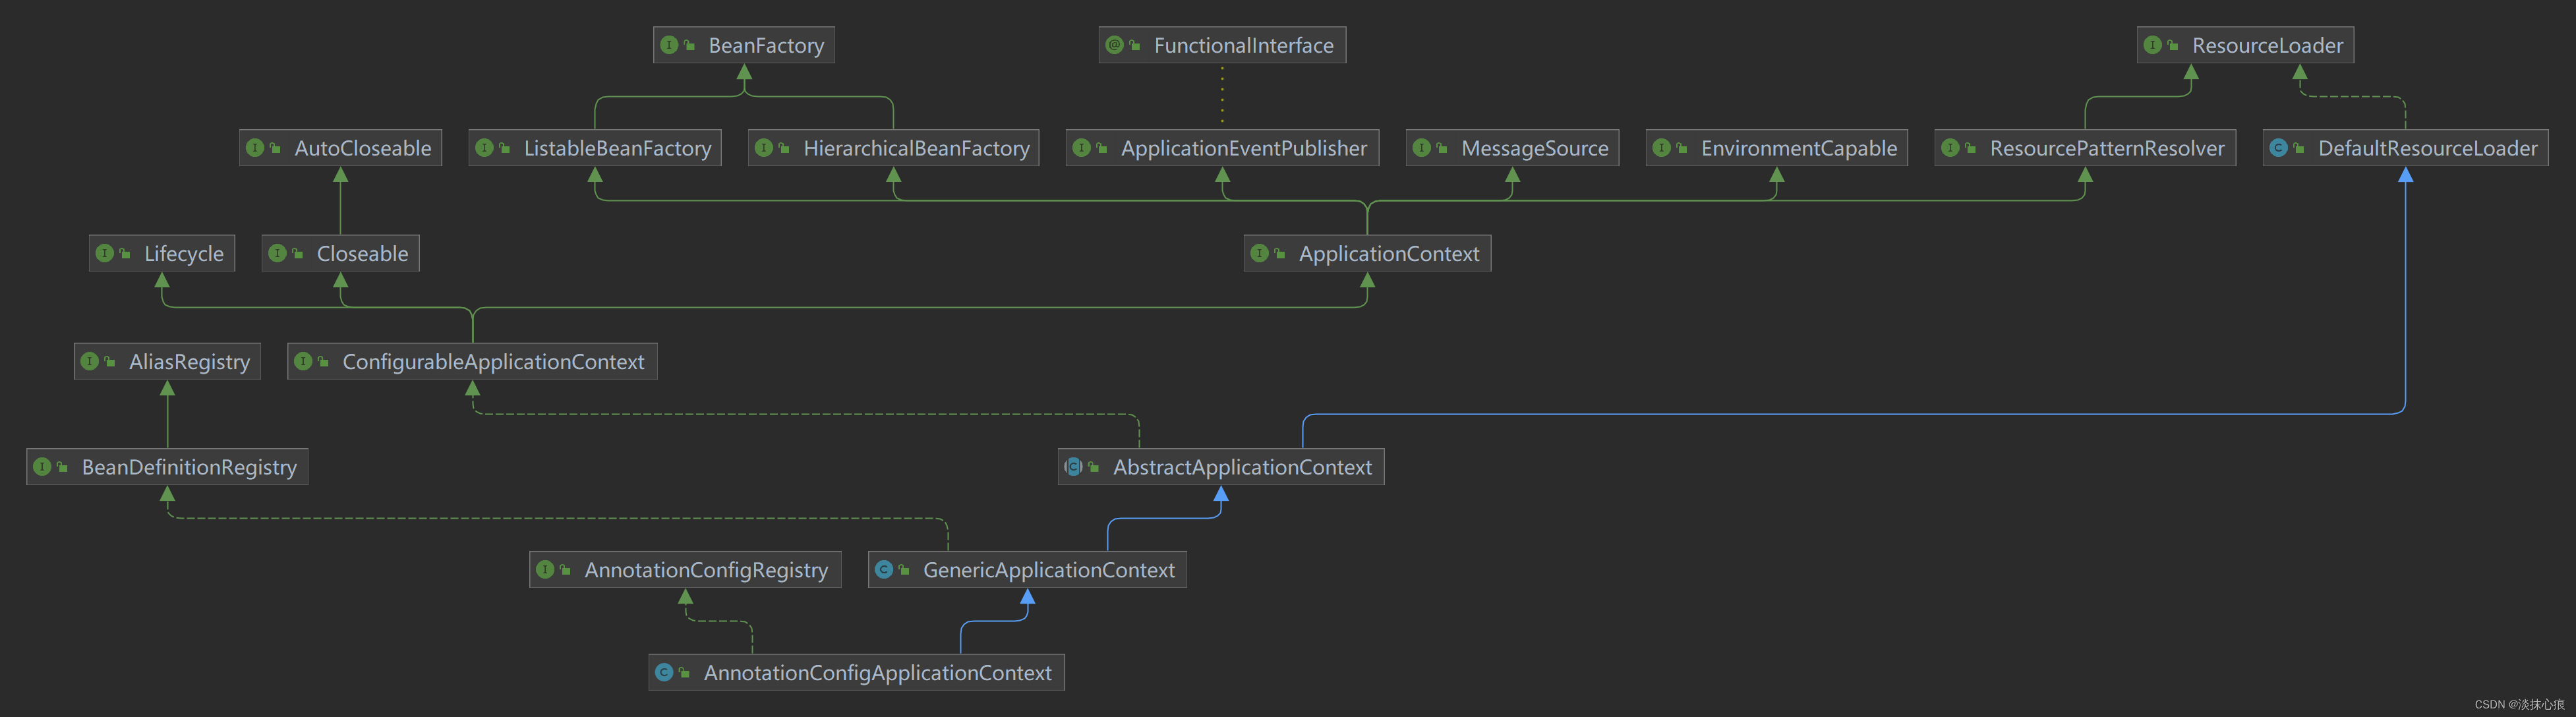This screenshot has width=2576, height=717.
Task: Select the BeanFactory node label
Action: [x=766, y=45]
